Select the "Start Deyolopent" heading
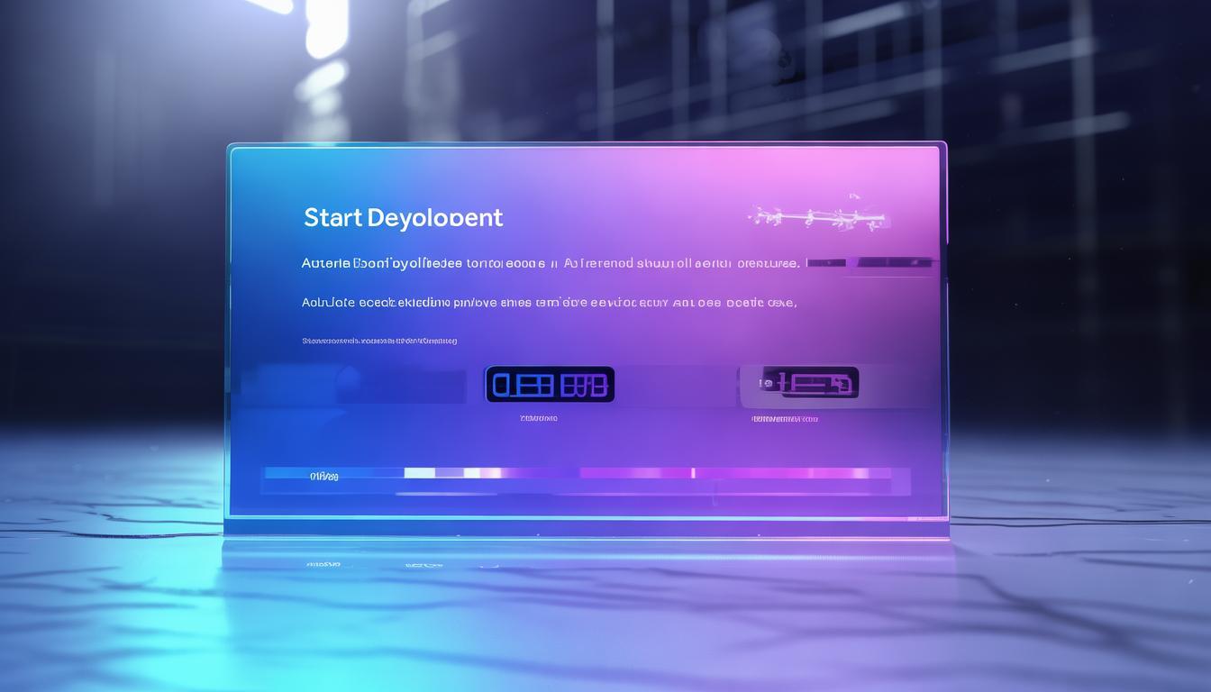This screenshot has height=692, width=1211. [x=403, y=217]
